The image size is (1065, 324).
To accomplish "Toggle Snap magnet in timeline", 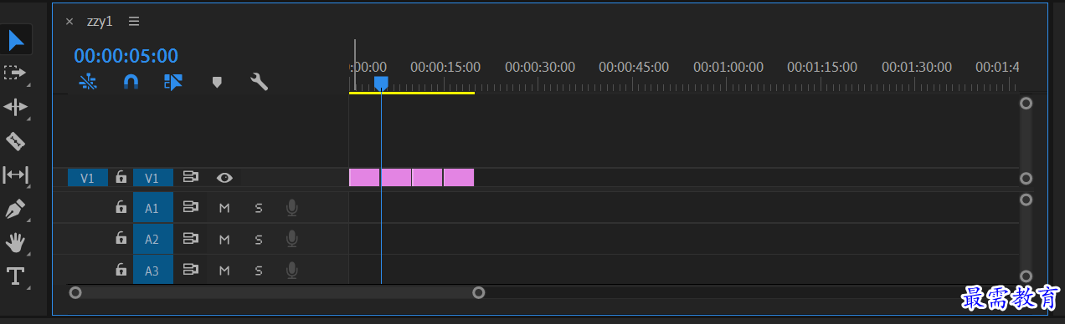I will coord(131,82).
